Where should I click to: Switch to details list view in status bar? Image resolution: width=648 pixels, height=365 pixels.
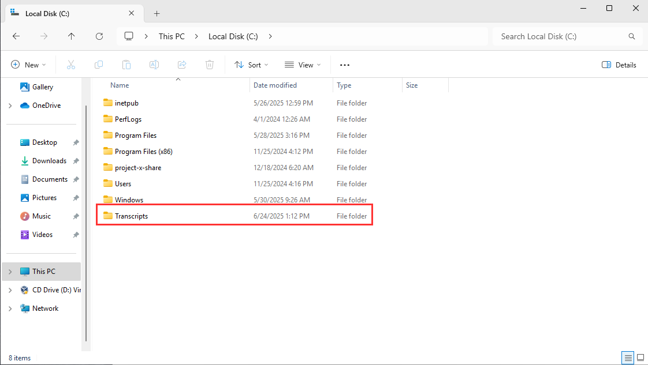tap(628, 358)
